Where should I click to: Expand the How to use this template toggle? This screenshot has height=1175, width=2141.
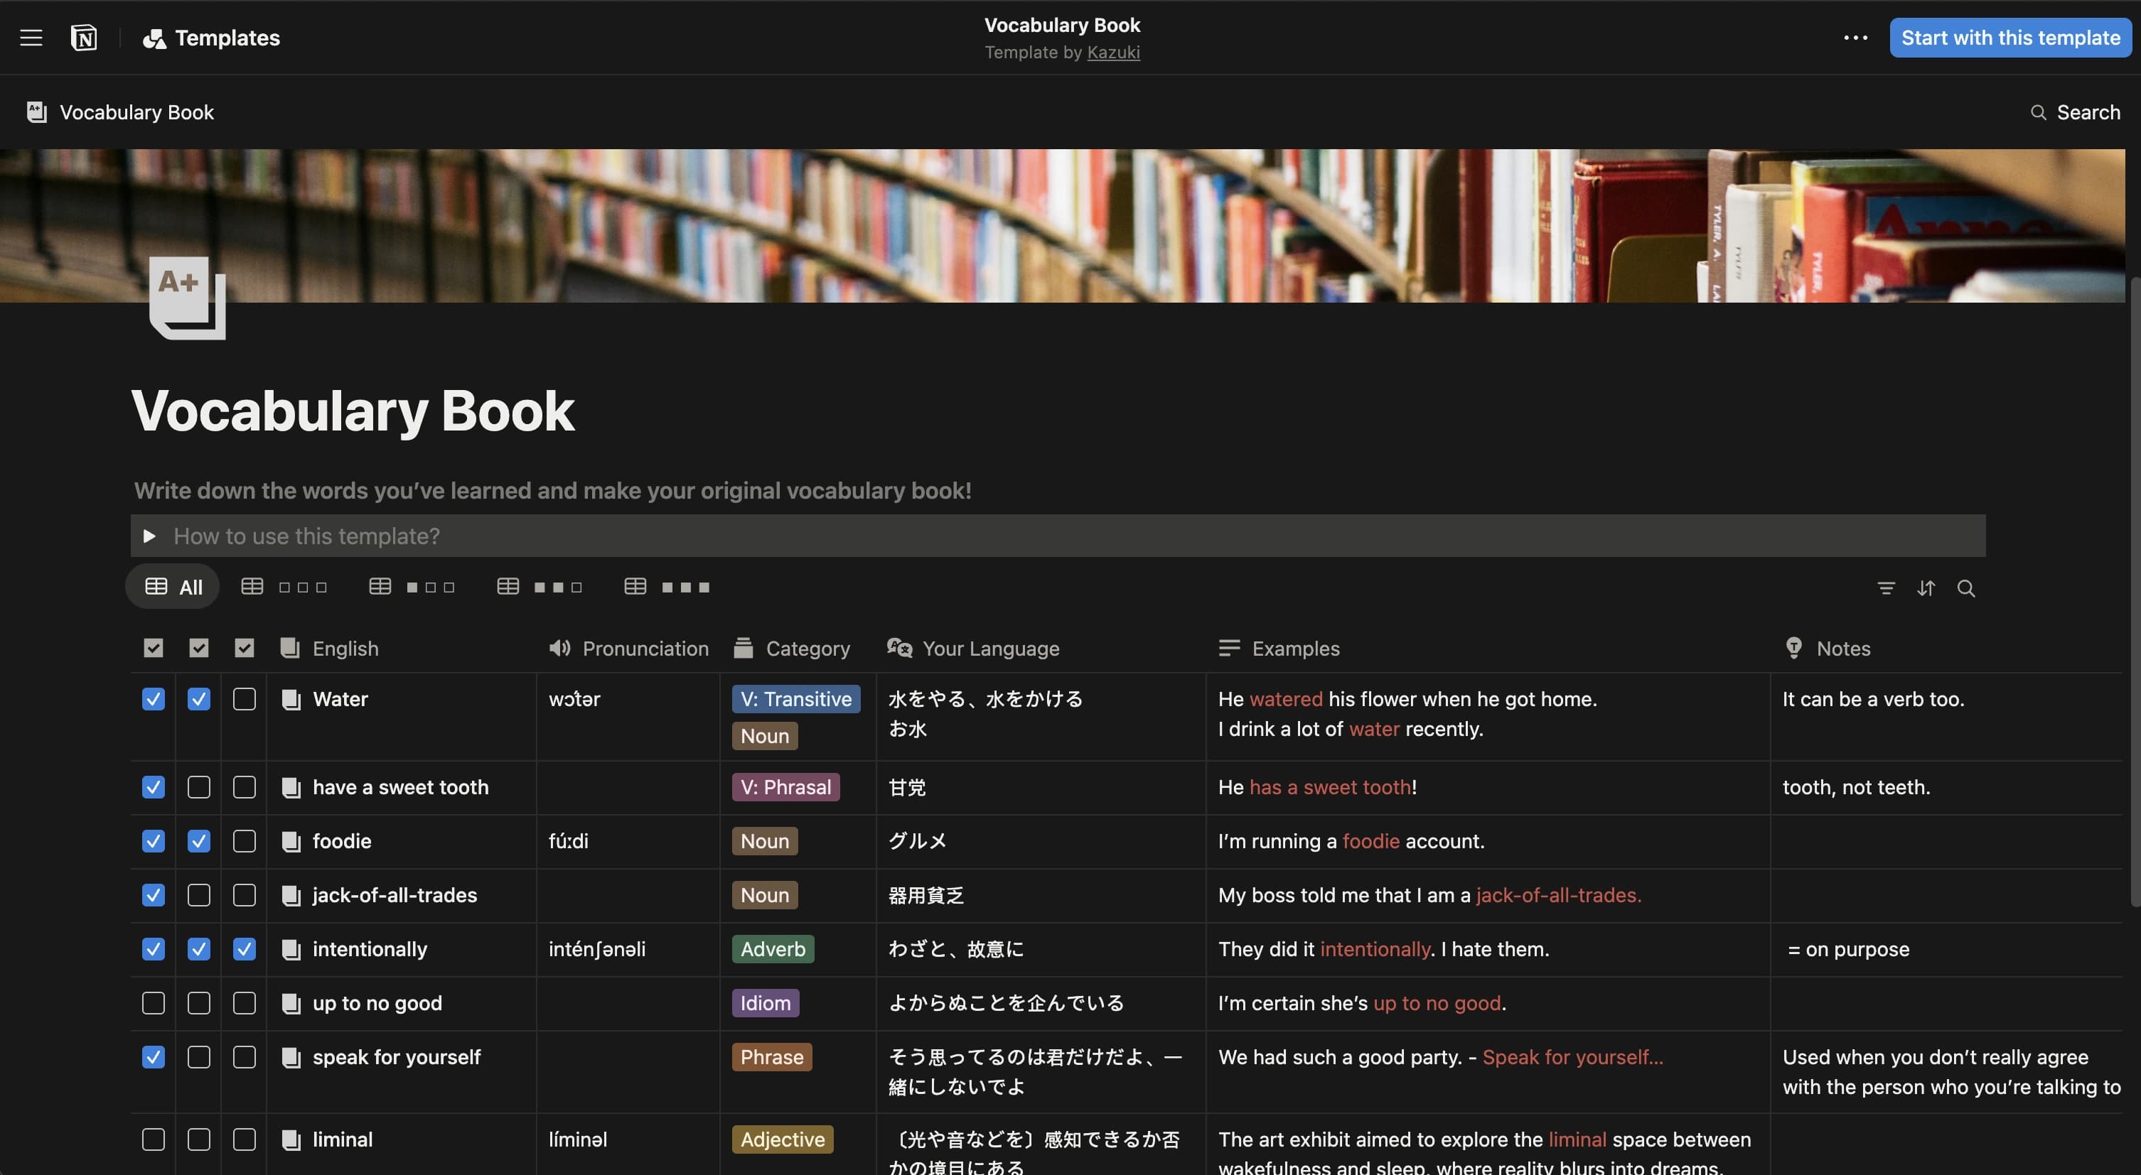tap(149, 536)
